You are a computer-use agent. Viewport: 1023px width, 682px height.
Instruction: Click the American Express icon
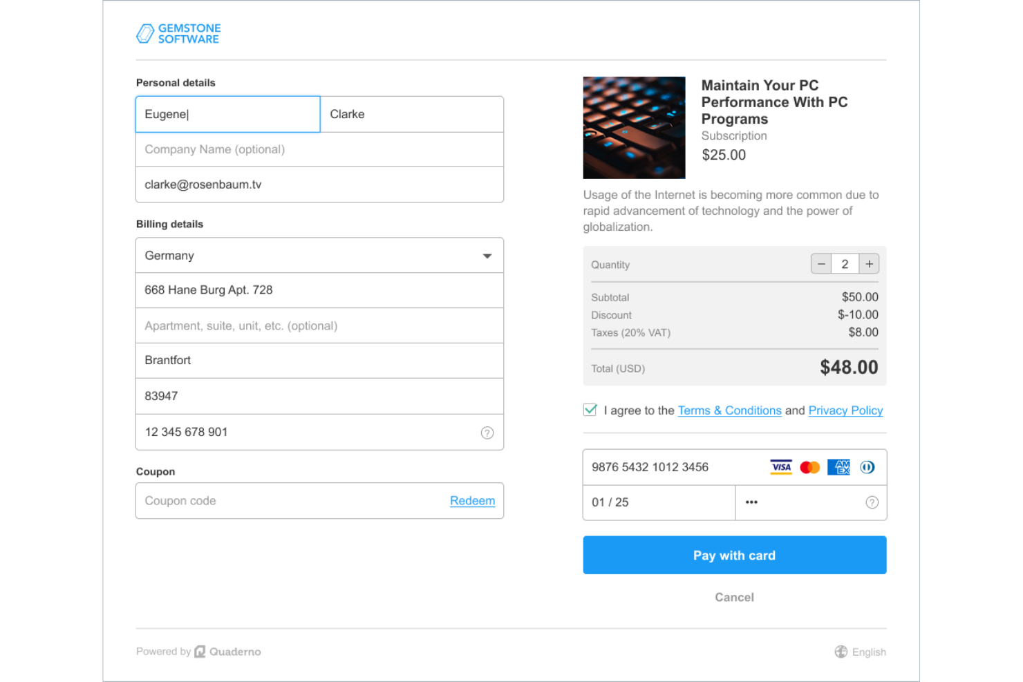pos(839,467)
